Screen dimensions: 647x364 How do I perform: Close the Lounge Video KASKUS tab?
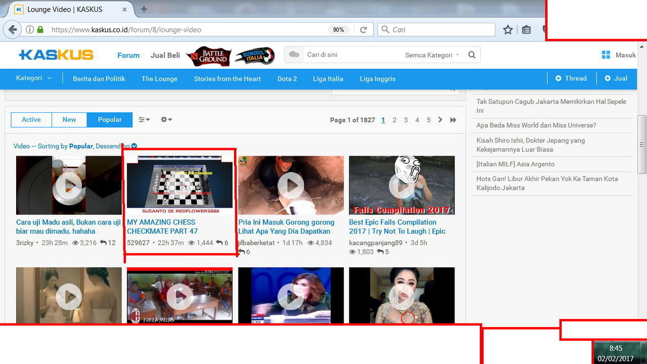125,9
